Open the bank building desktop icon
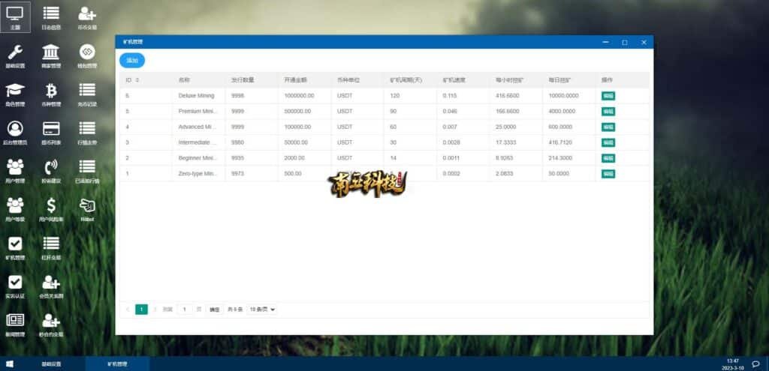769x371 pixels. pos(51,52)
